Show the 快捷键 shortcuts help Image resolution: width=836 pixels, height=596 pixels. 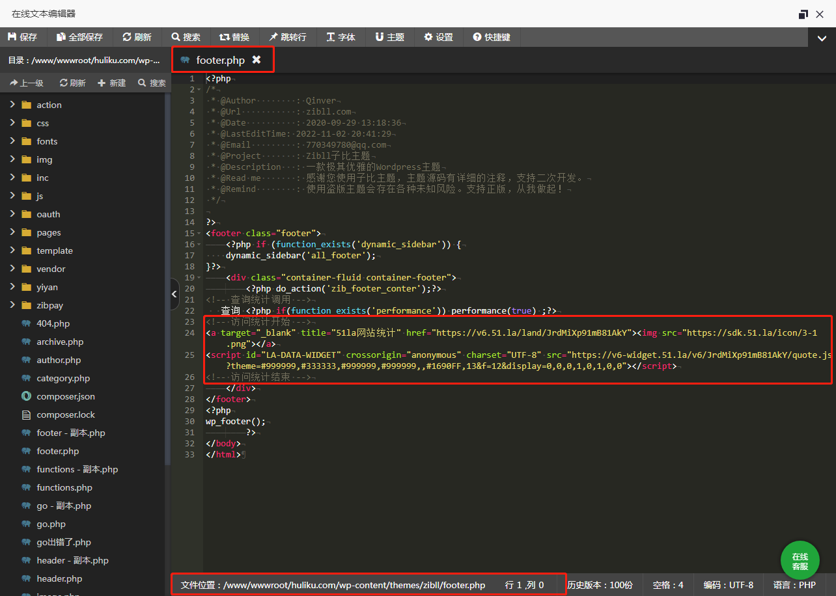[492, 37]
